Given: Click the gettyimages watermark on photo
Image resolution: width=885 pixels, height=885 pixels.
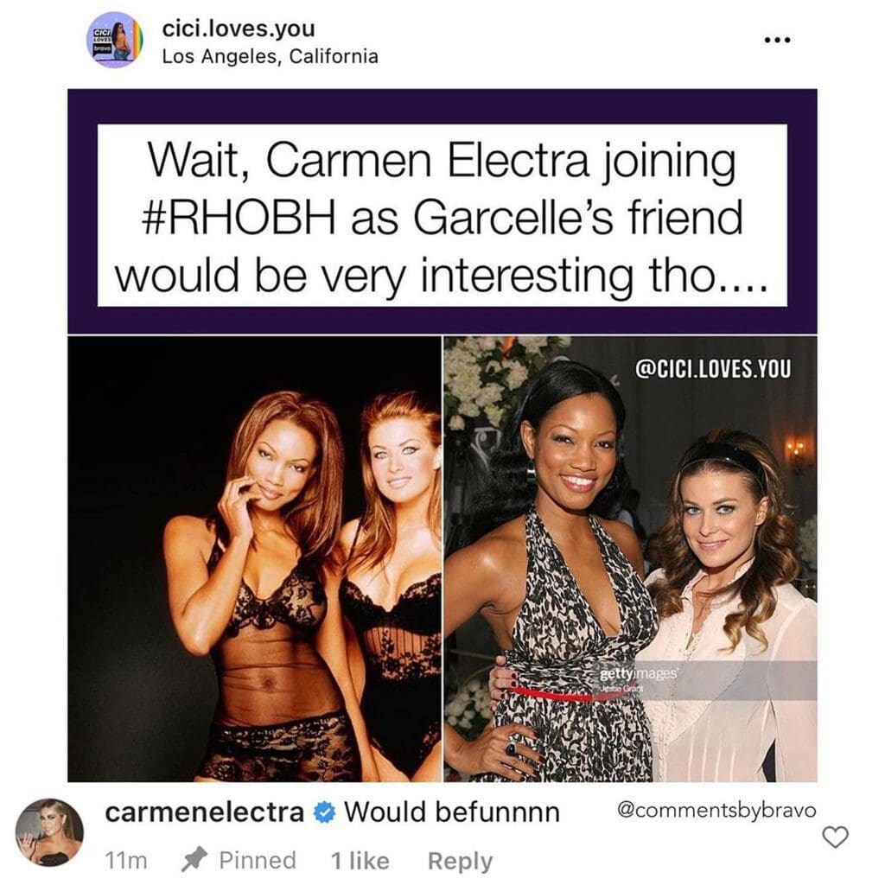Looking at the screenshot, I should coord(638,674).
